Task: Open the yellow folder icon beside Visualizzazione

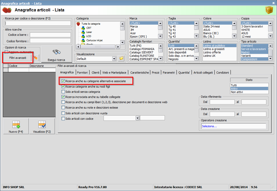Action: (121, 59)
